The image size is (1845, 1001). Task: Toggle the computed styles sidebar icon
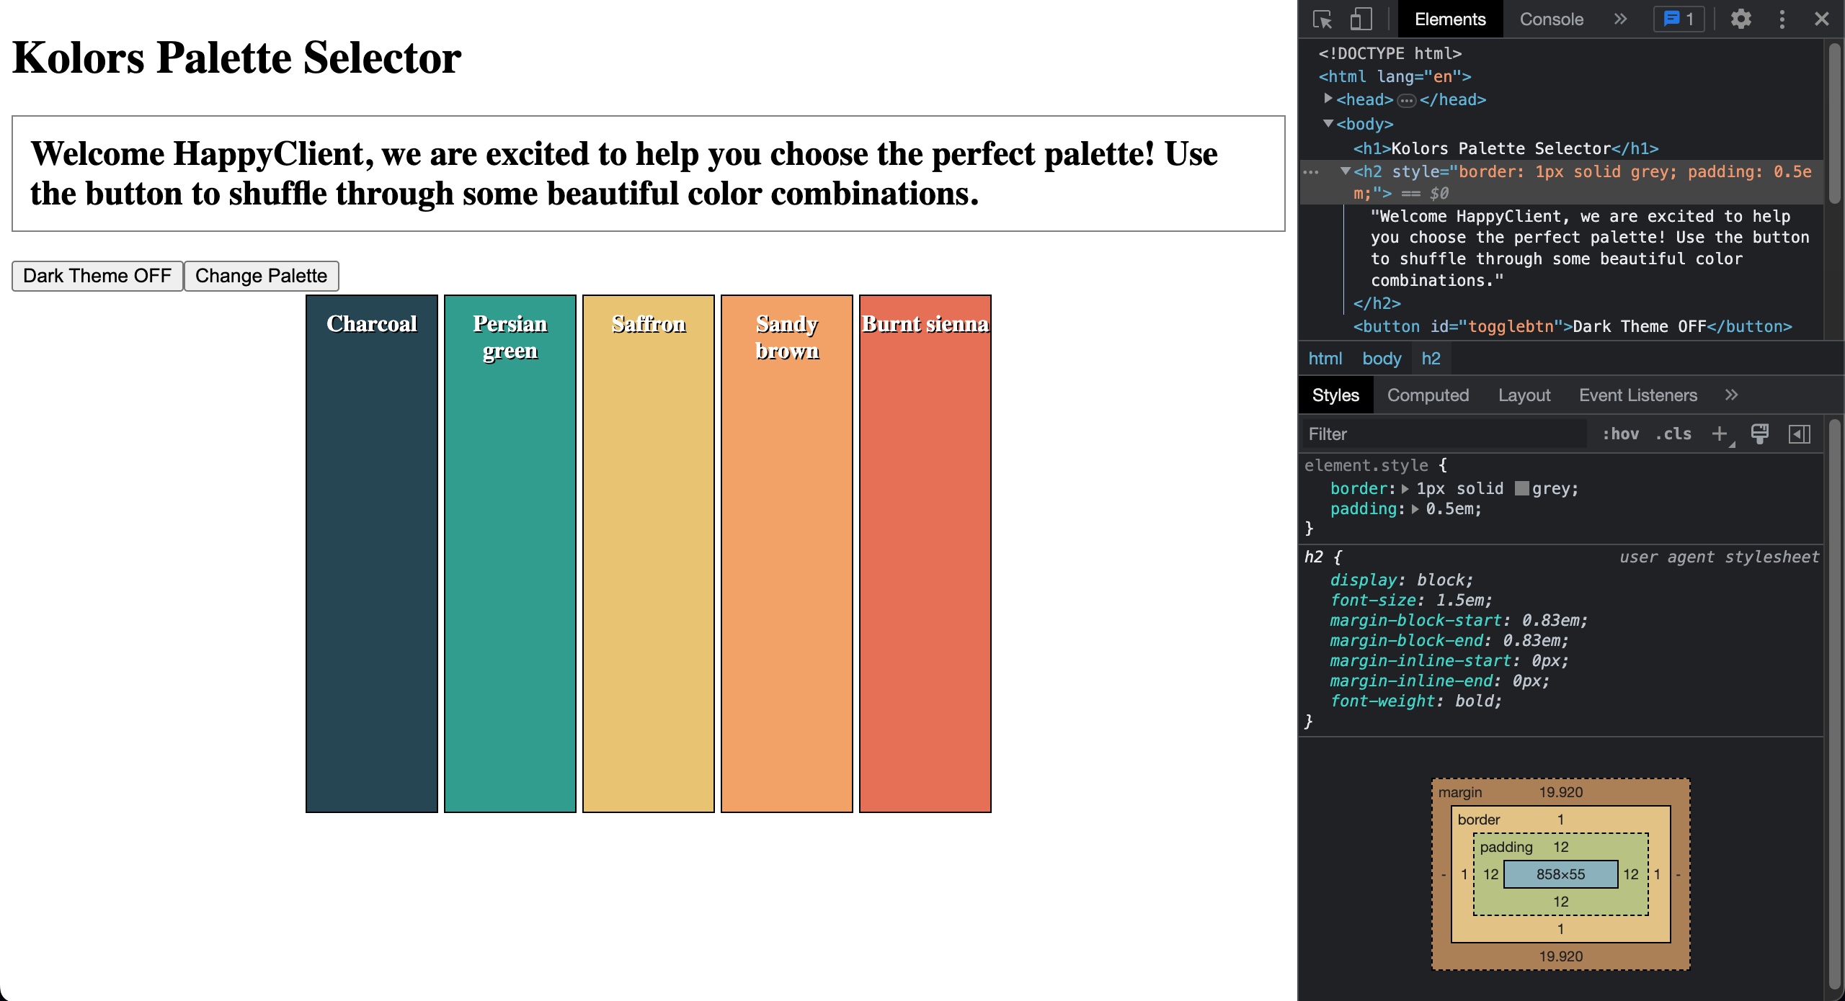(1799, 434)
